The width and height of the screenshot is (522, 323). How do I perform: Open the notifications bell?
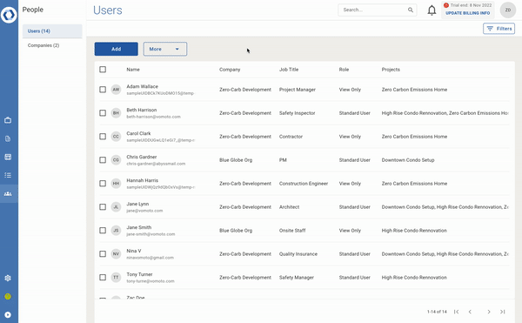(x=432, y=10)
